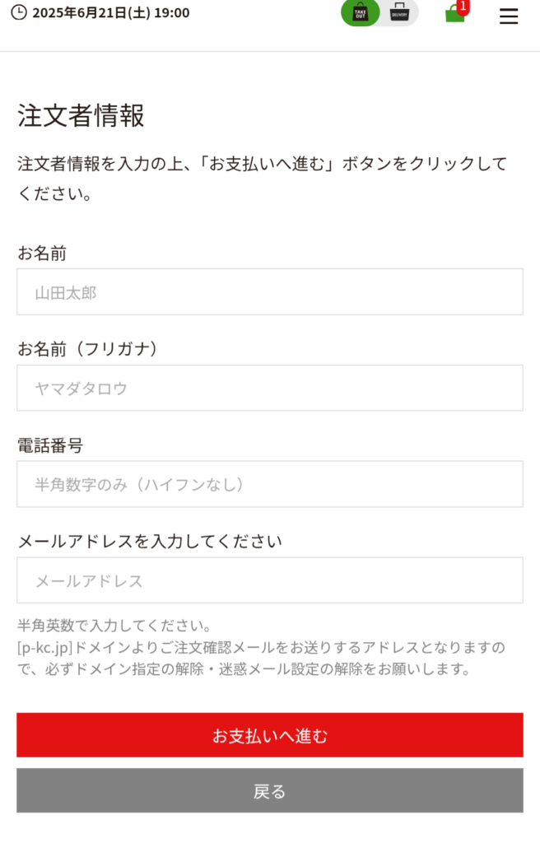Screen dimensions: 540x843
Task: Switch to the Delivery basket icon
Action: (x=399, y=12)
